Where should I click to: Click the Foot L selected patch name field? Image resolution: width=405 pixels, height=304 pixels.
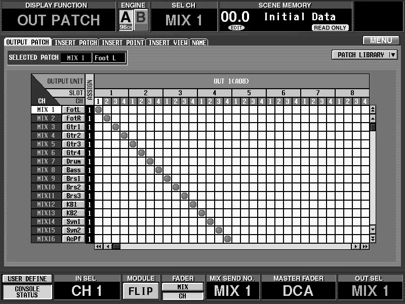(109, 58)
